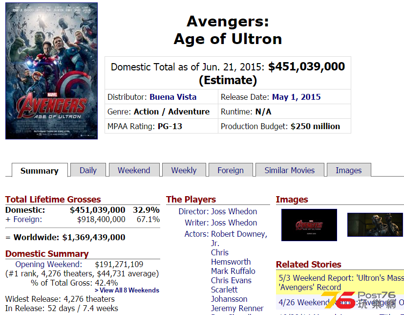This screenshot has width=404, height=315.
Task: Open Mark Ruffalo actor link
Action: pyautogui.click(x=233, y=271)
